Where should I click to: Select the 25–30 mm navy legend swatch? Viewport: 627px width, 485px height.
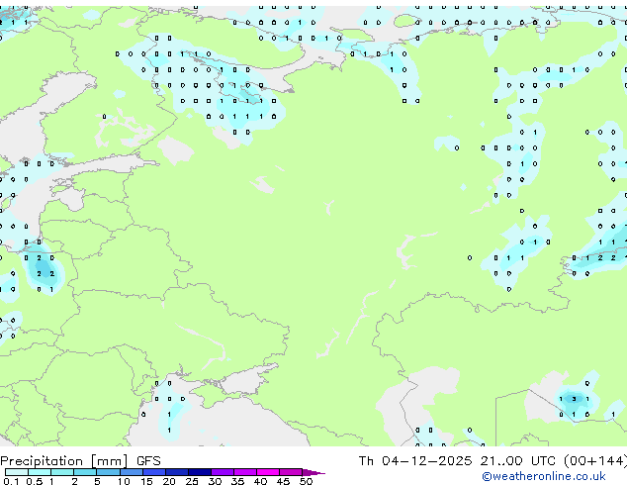200,472
